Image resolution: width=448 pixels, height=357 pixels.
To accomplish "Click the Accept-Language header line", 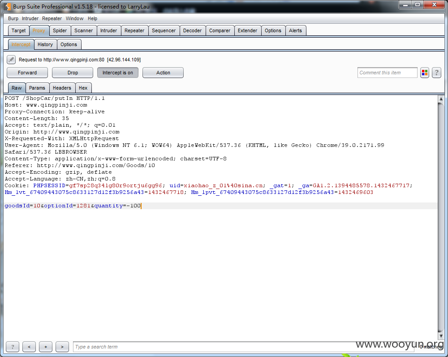I will coord(60,179).
